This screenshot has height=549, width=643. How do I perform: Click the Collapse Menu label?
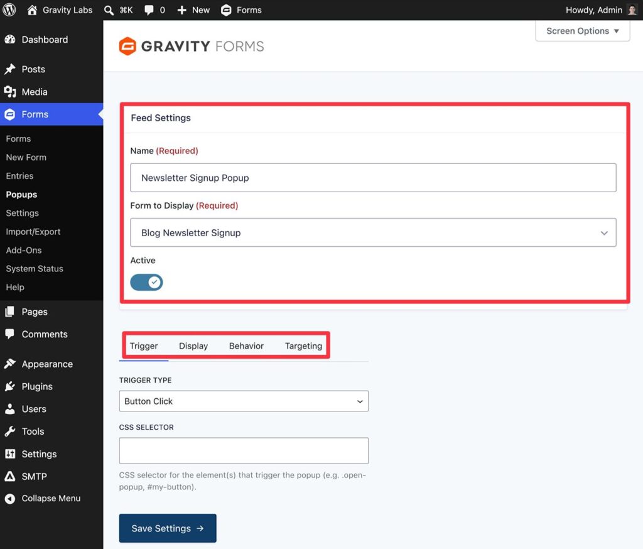click(51, 498)
